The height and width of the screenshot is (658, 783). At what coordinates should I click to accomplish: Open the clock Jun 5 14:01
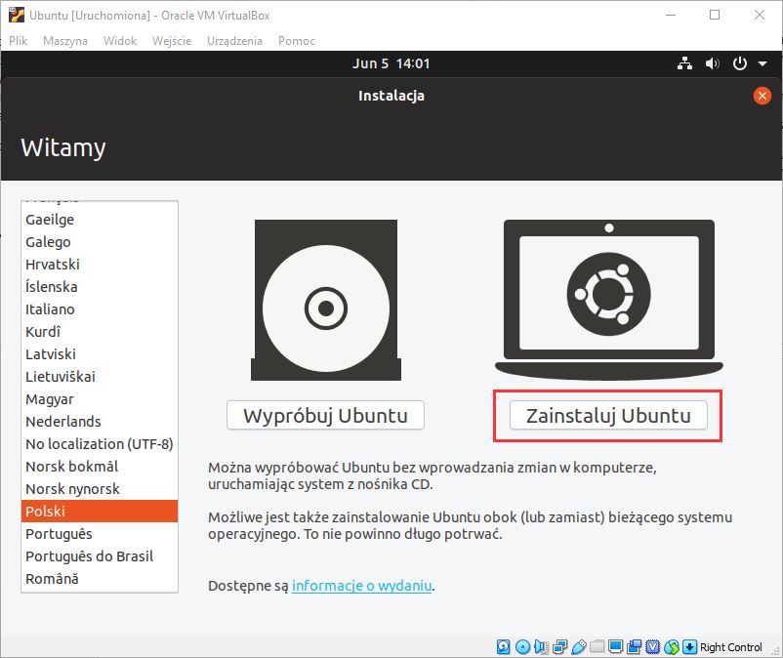(391, 63)
